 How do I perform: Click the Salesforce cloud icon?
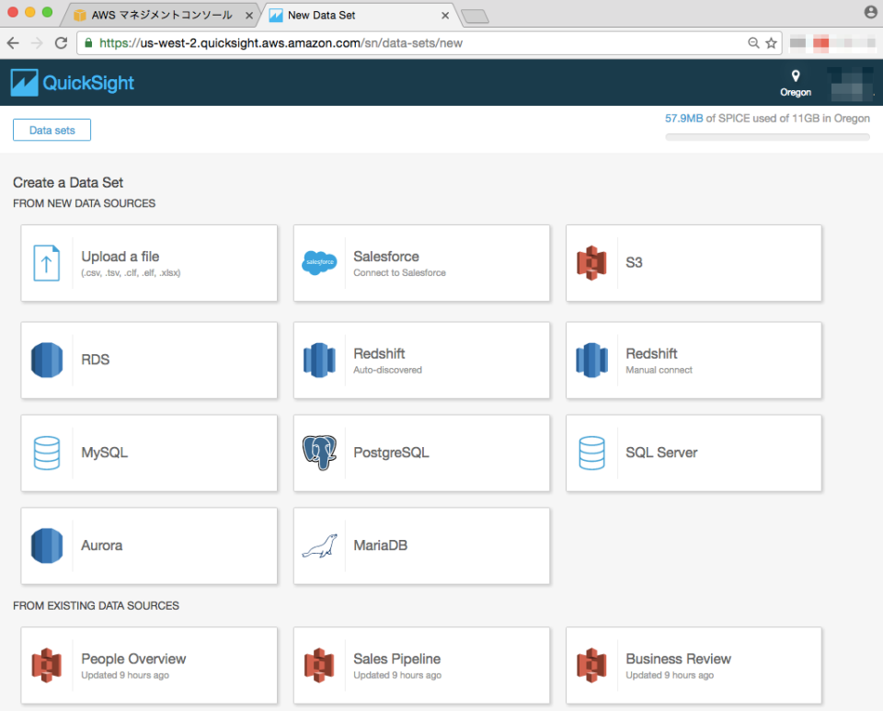[x=319, y=263]
